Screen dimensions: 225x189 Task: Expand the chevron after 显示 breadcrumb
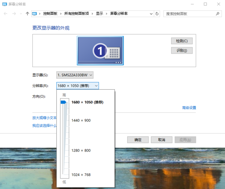[106, 14]
